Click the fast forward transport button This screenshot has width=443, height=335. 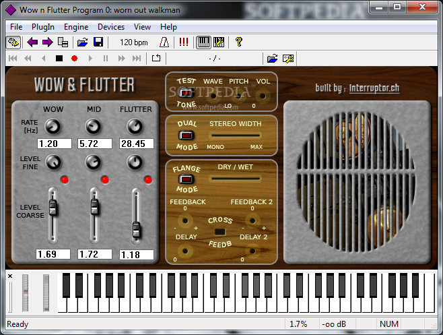click(x=121, y=58)
